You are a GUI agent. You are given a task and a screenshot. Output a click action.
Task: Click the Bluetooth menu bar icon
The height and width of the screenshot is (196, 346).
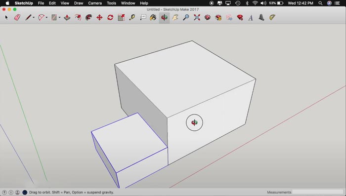247,3
